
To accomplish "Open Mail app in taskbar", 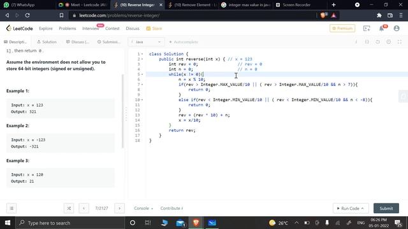I will point(180,223).
